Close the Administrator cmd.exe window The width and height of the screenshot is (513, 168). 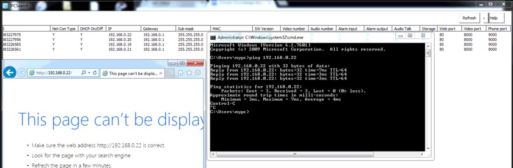[x=423, y=35]
